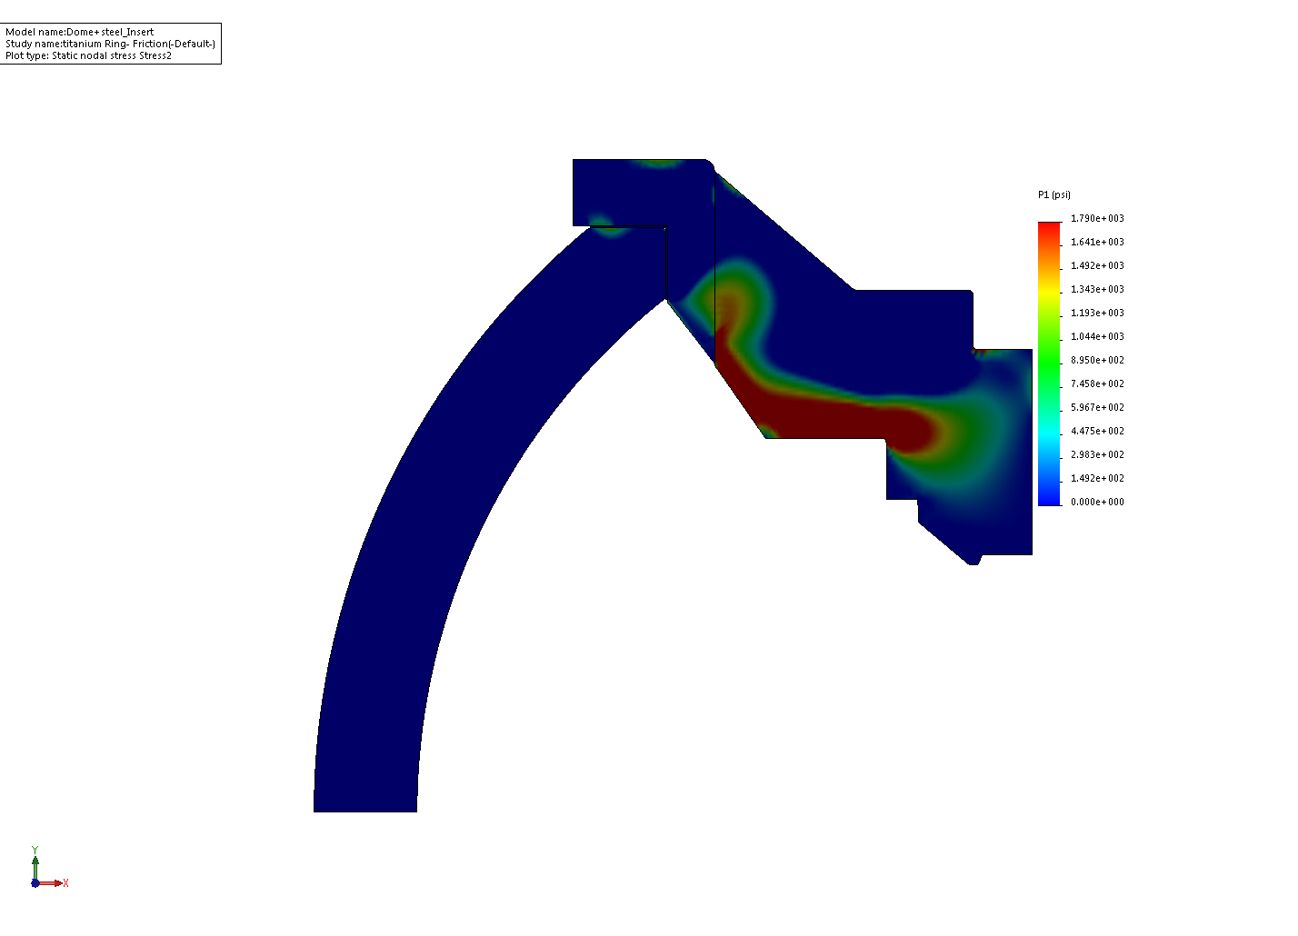Image resolution: width=1298 pixels, height=936 pixels.
Task: Select the legend minimum value 0.000e+000
Action: click(x=1097, y=502)
